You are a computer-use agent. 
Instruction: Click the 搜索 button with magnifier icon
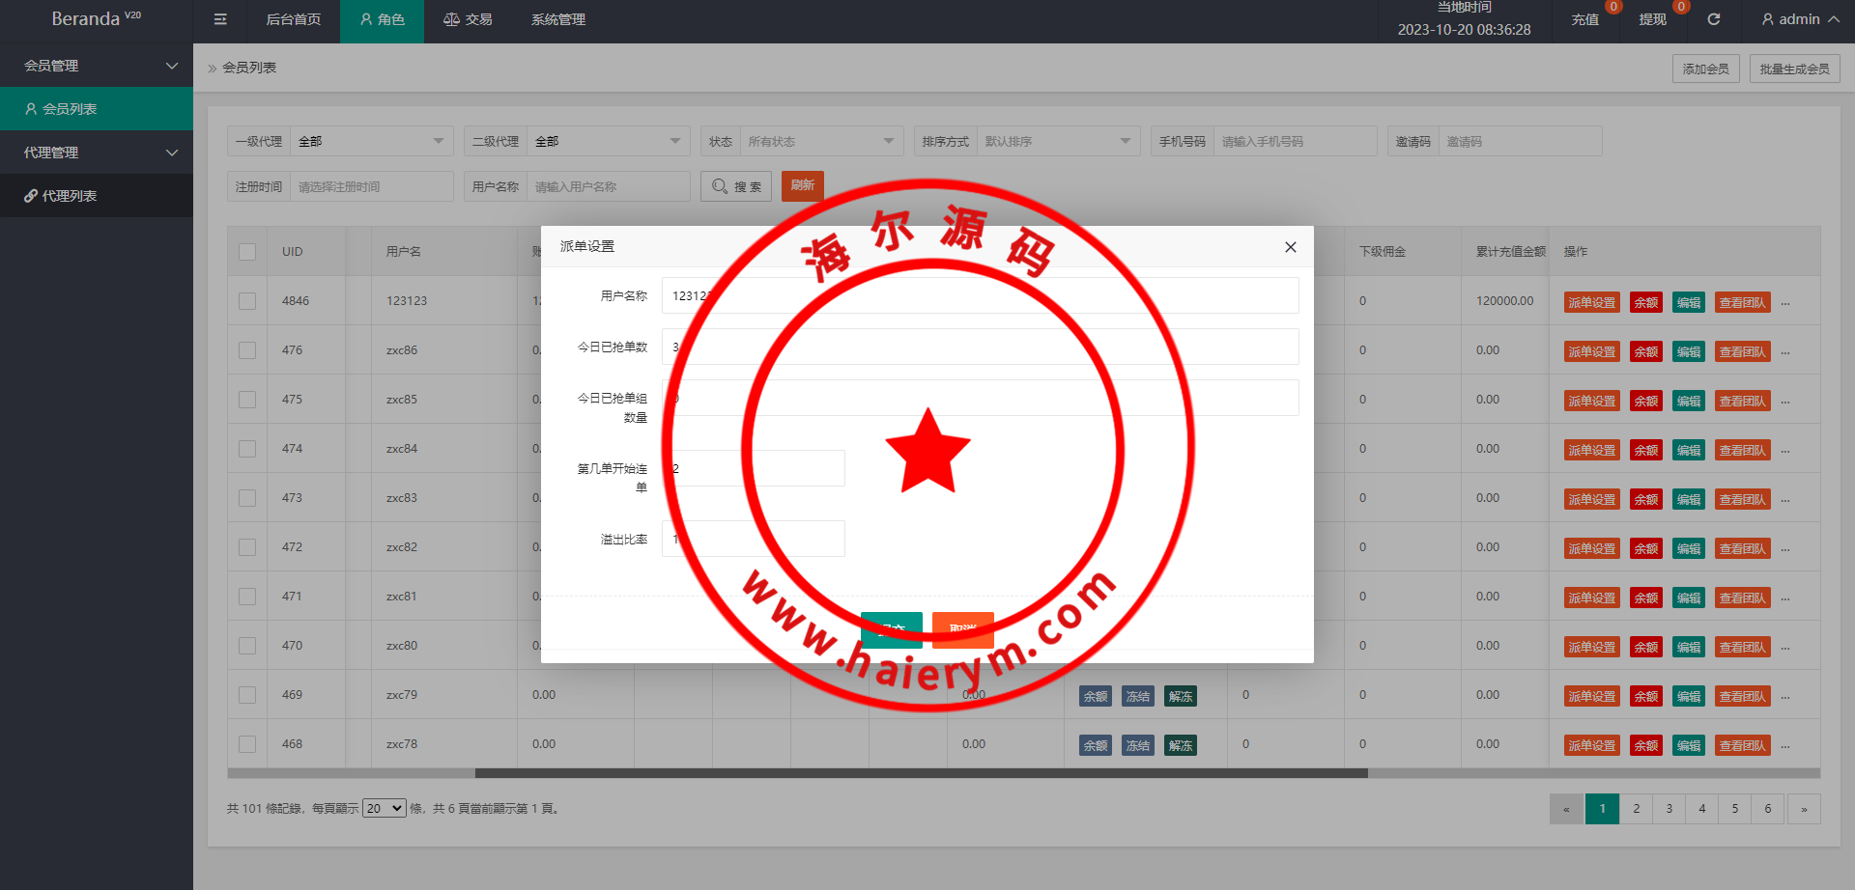point(736,186)
